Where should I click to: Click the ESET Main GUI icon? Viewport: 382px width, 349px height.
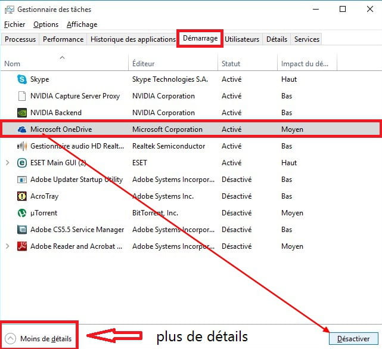(x=22, y=163)
